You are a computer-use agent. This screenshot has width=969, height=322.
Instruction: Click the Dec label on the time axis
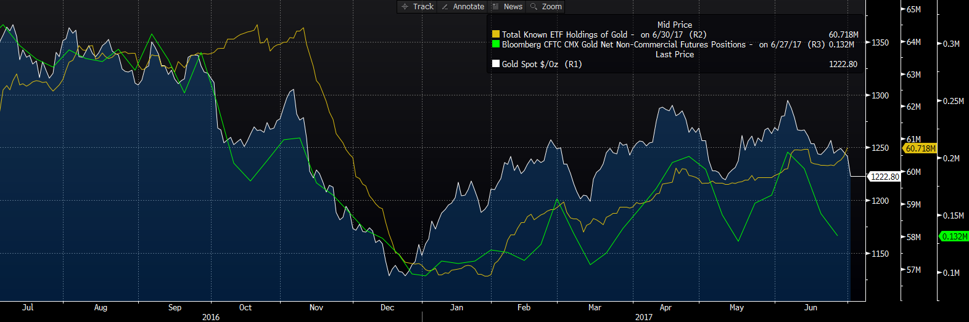click(387, 307)
